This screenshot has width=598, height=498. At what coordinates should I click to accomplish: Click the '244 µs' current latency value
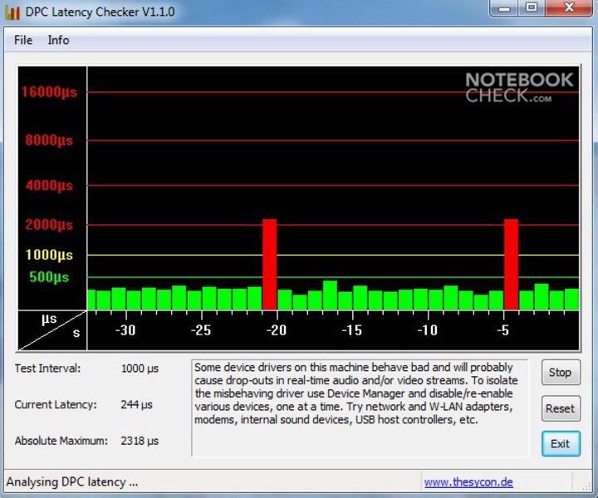coord(136,404)
